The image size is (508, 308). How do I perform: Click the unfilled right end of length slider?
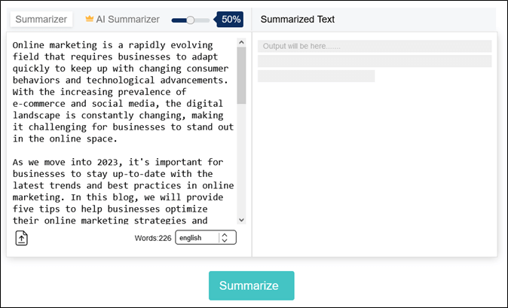(x=204, y=20)
